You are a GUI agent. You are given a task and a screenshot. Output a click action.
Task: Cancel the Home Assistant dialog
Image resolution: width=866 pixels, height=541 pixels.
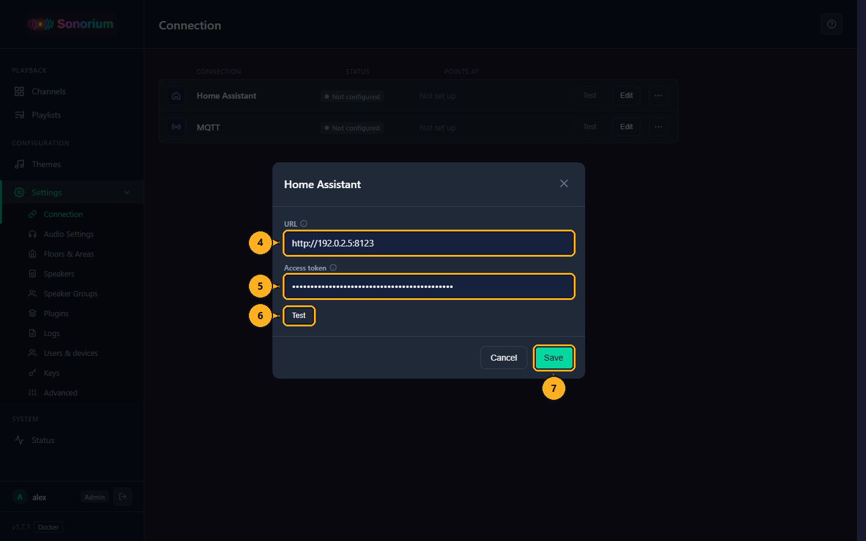pyautogui.click(x=504, y=358)
